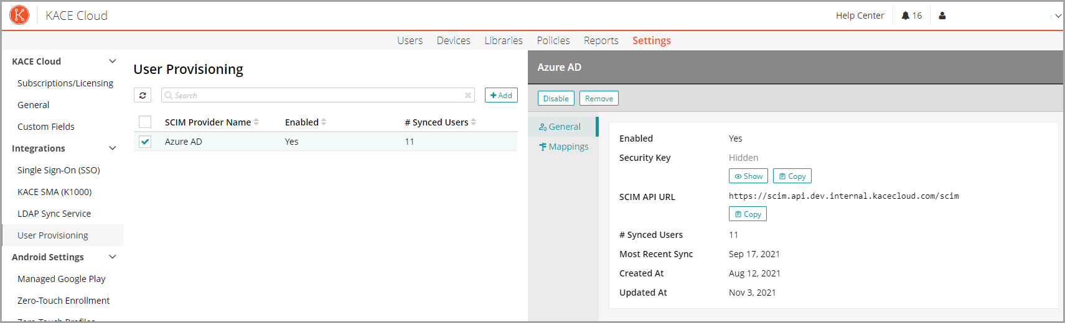
Task: Copy the SCIM API URL
Action: click(748, 214)
